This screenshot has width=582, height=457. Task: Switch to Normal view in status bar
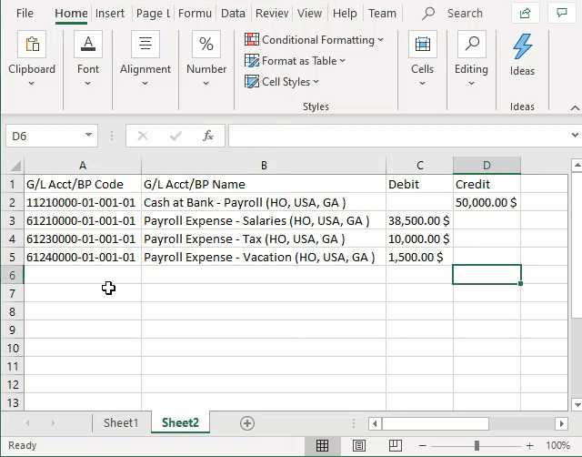pyautogui.click(x=322, y=446)
